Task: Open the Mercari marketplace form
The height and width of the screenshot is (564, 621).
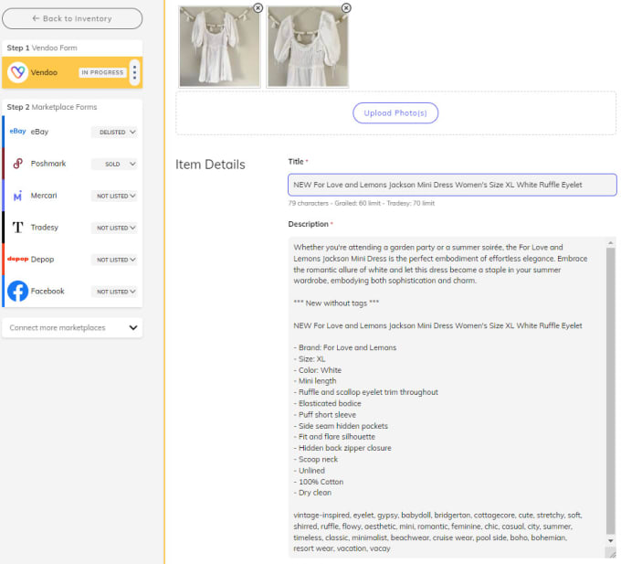Action: point(72,196)
